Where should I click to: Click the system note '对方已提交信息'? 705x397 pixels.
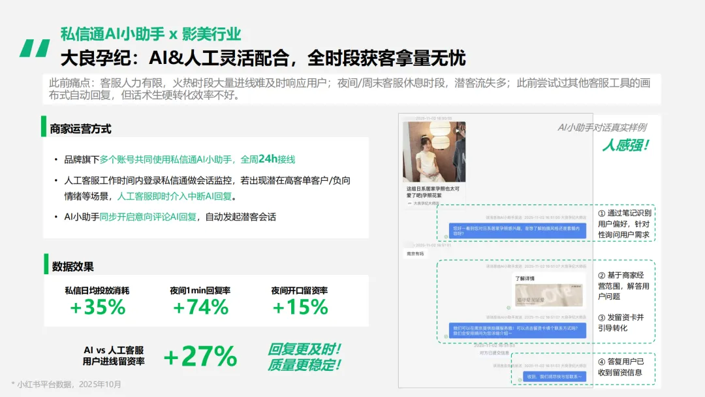click(494, 353)
